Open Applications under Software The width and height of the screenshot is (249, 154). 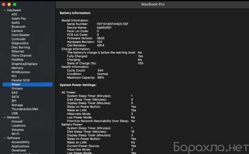pyautogui.click(x=20, y=146)
